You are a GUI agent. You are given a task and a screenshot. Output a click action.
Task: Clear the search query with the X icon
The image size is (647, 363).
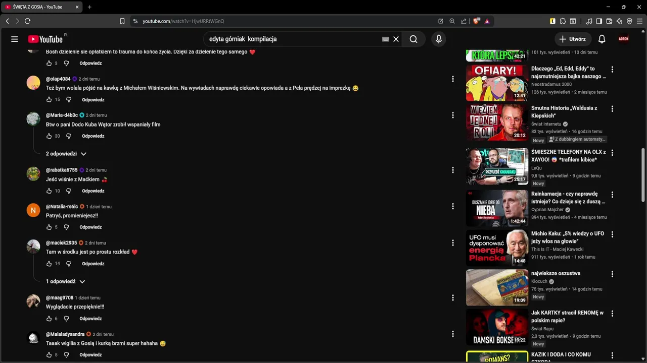396,39
